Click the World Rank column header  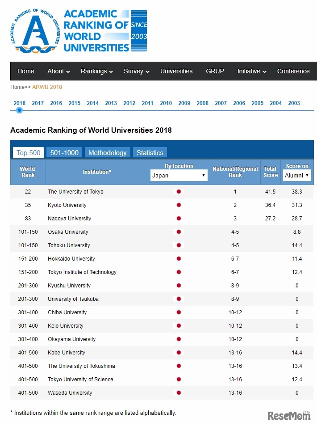pyautogui.click(x=28, y=172)
